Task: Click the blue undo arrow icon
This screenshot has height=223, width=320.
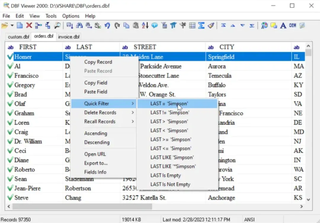Action: point(107,25)
